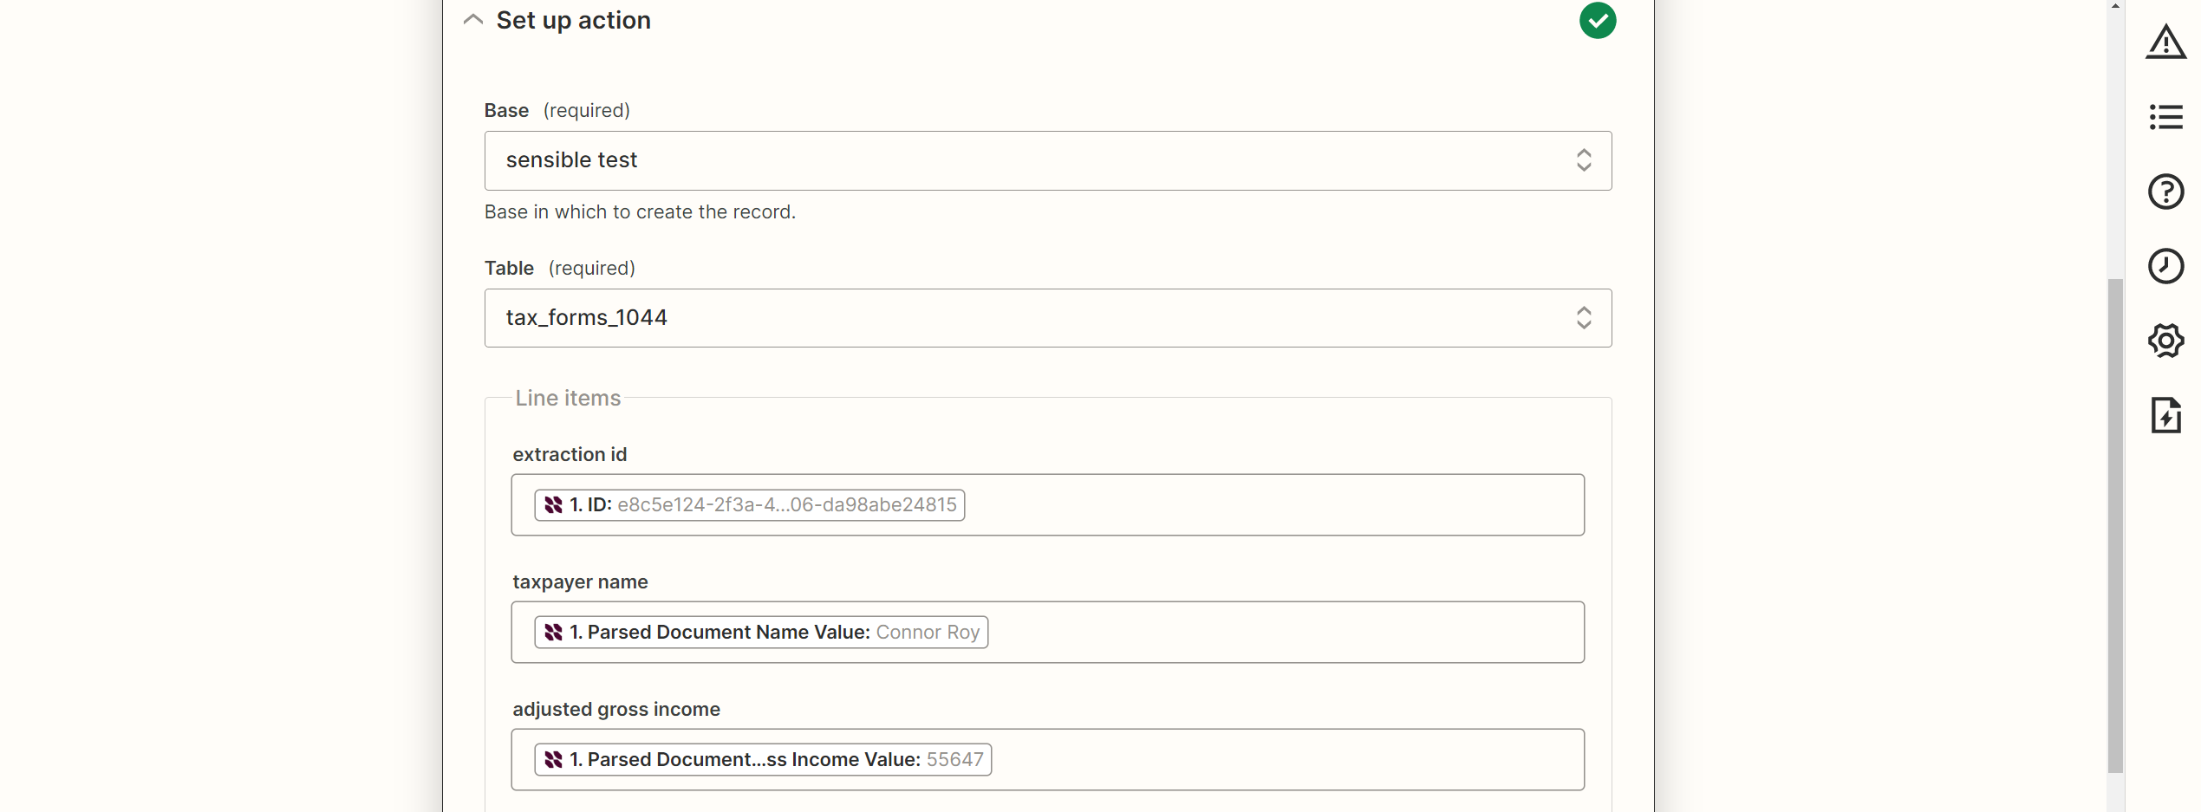Image resolution: width=2201 pixels, height=812 pixels.
Task: Click the green checkmark status icon
Action: [1597, 20]
